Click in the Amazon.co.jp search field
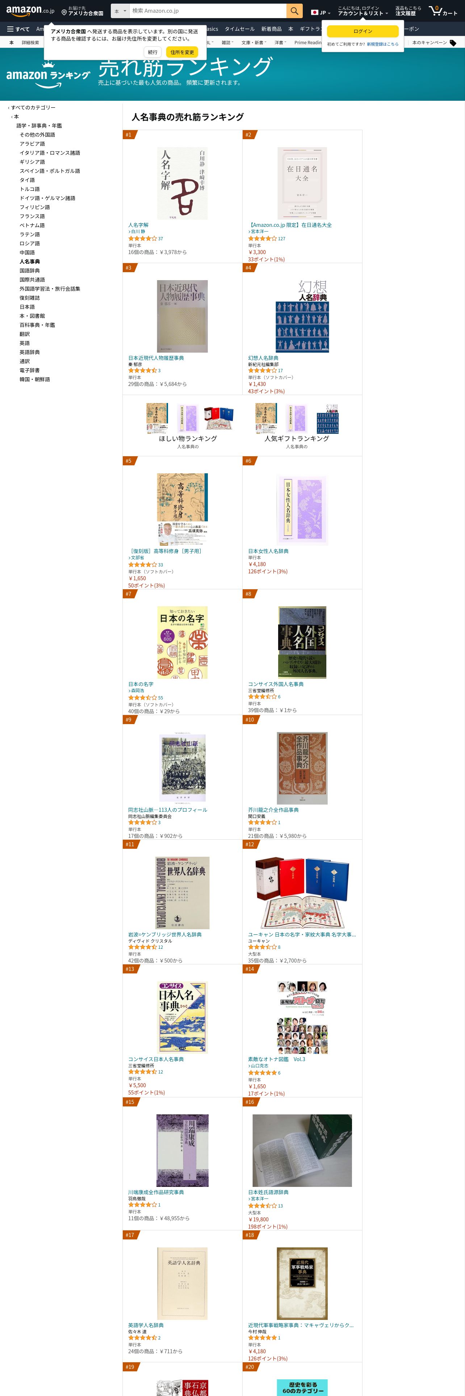 [208, 11]
